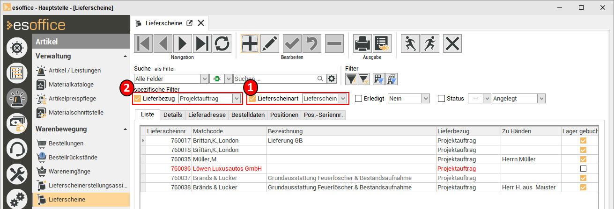Open the siren light module in sidebar

click(x=17, y=98)
